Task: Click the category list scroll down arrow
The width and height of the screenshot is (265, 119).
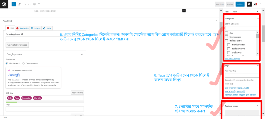Action: click(257, 54)
